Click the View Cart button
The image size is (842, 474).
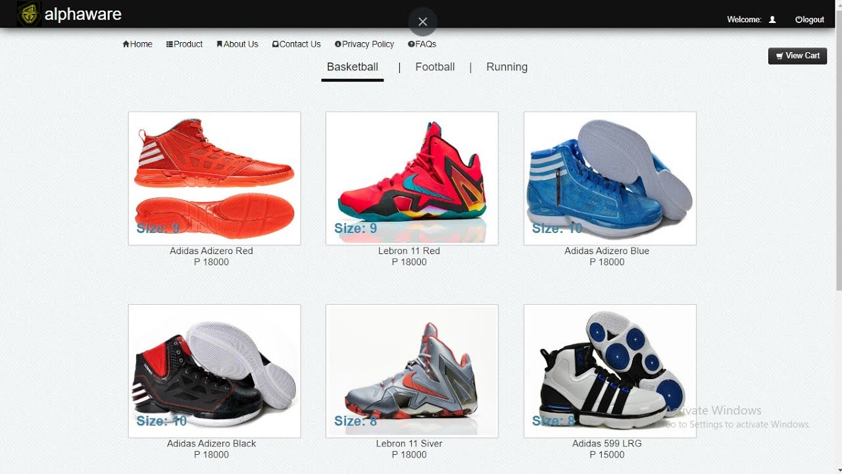click(797, 56)
